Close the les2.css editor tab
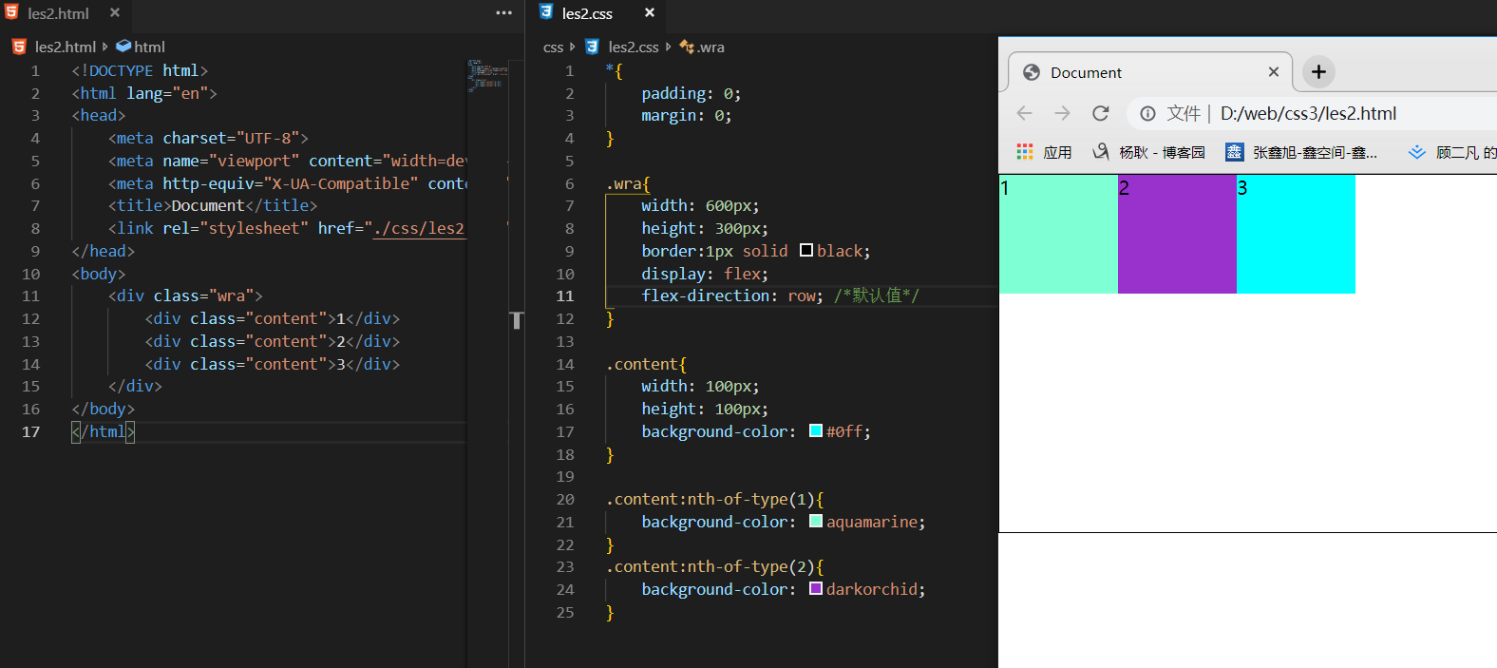 (x=650, y=13)
